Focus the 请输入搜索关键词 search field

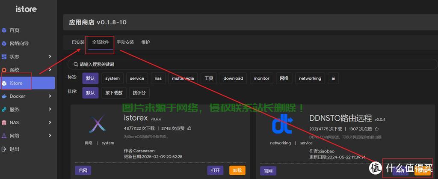tap(252, 64)
